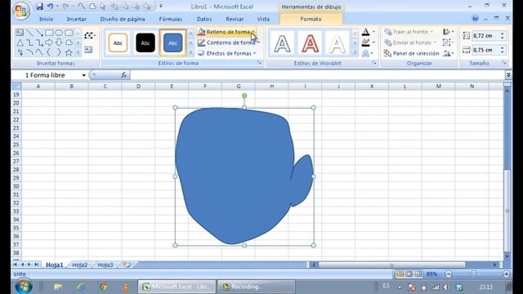This screenshot has width=523, height=294.
Task: Choose the rounded rectangle shape
Action: 69,33
